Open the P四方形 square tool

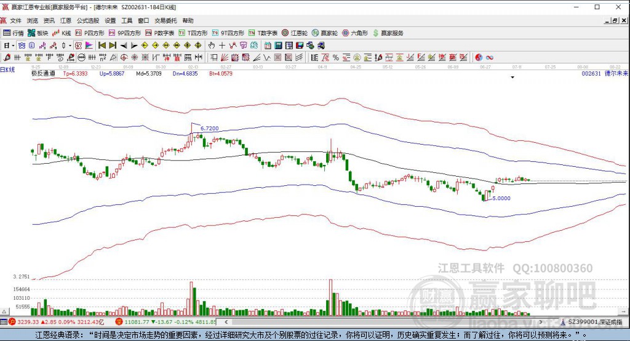click(x=90, y=33)
